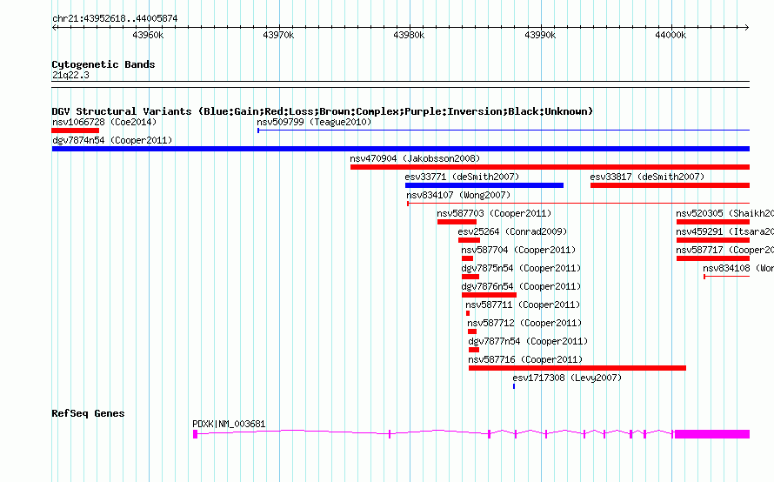Click the RefSeq Genes track title

[88, 413]
